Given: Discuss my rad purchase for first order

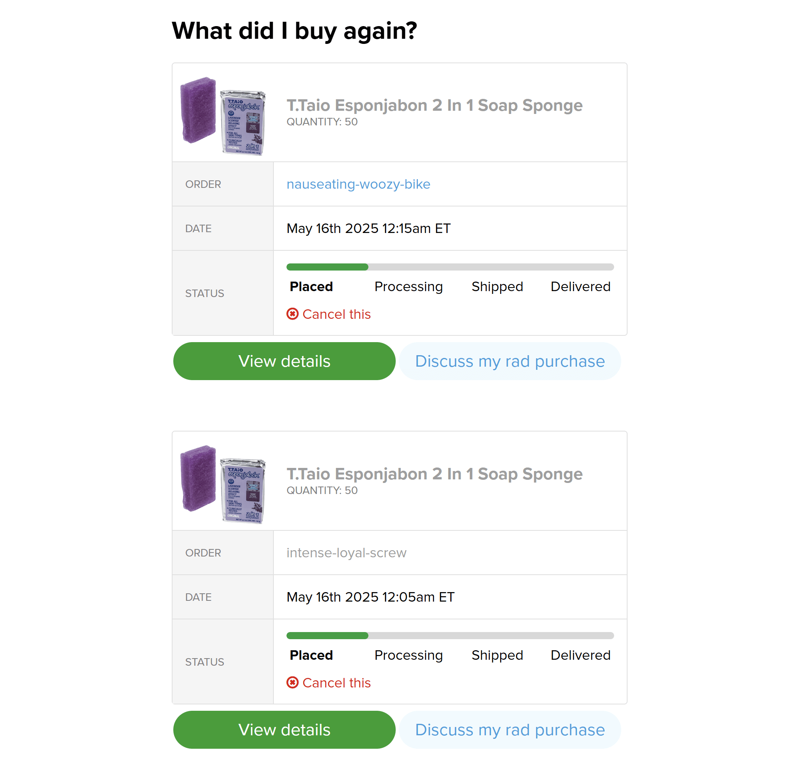Looking at the screenshot, I should (x=510, y=361).
